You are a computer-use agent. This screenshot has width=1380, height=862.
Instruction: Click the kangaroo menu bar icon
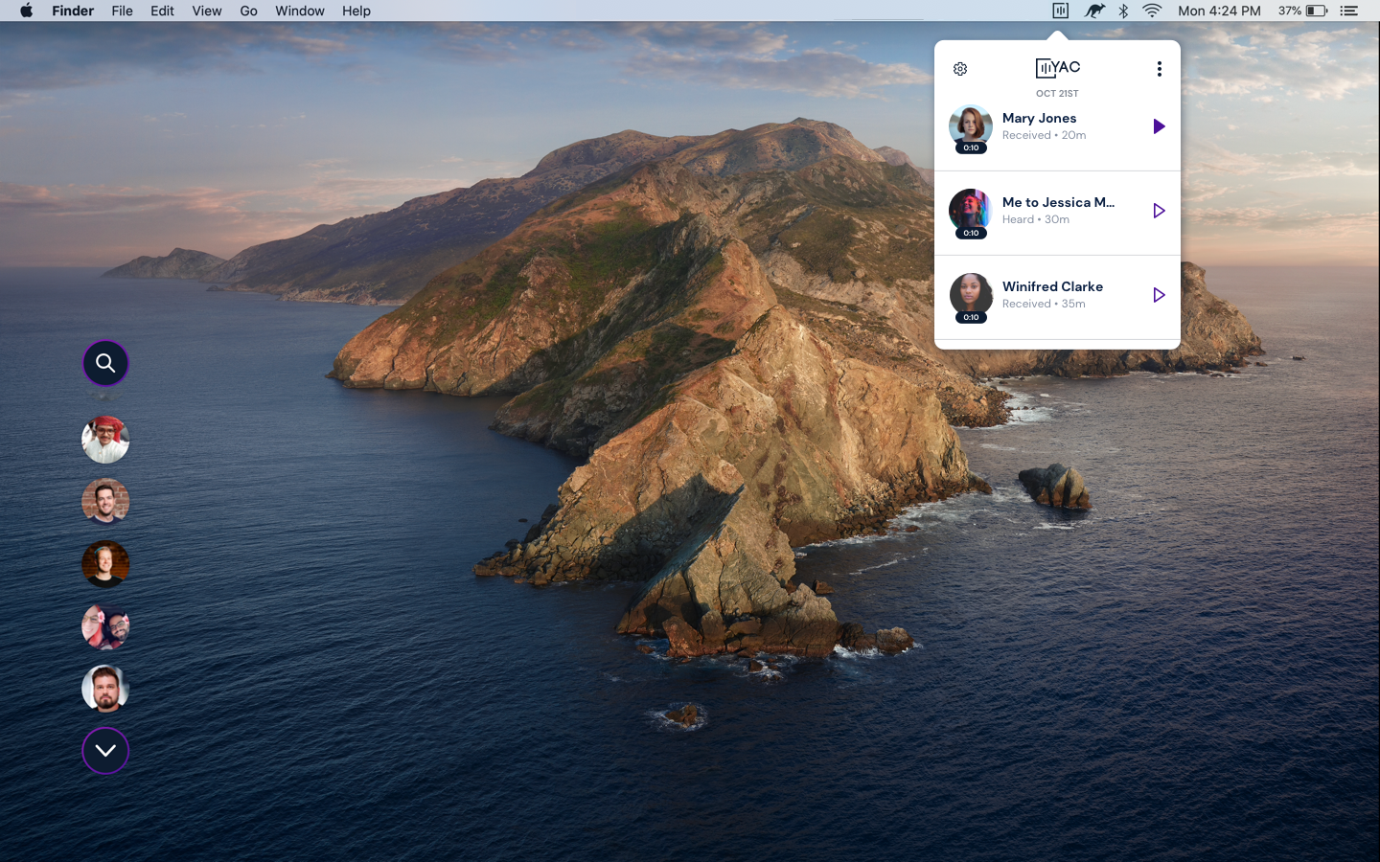(1094, 11)
